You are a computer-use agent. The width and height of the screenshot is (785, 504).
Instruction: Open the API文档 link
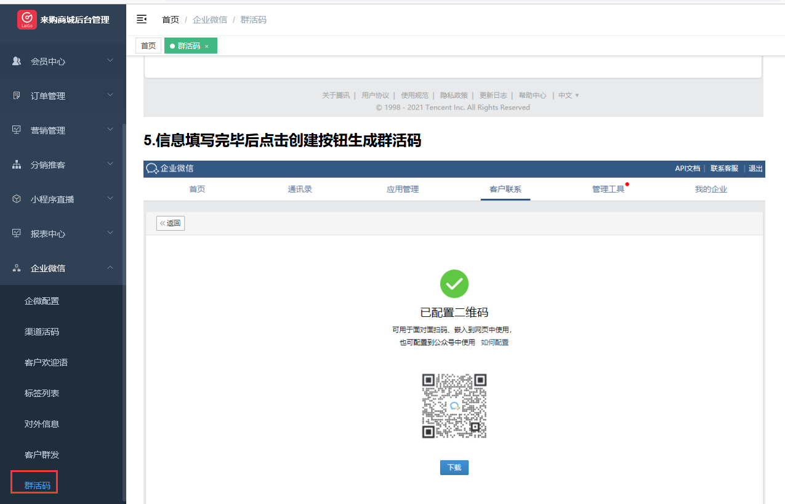tap(687, 169)
